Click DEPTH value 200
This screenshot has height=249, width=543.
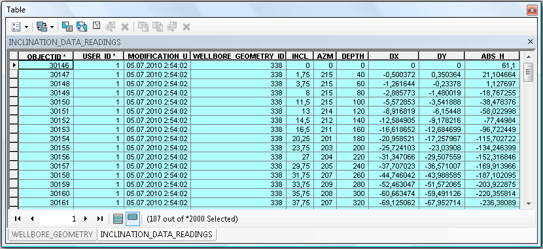353,148
